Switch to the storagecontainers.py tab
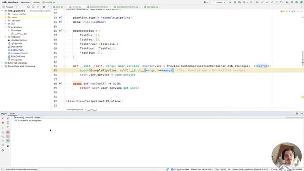This screenshot has width=304, height=171. (127, 7)
